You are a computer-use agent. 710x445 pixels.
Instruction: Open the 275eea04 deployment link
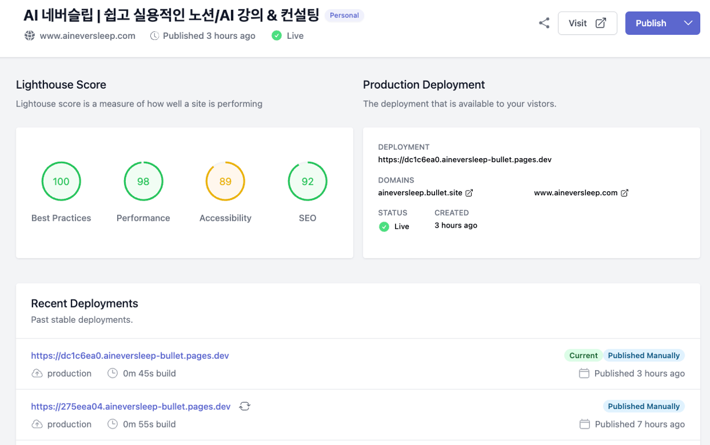pyautogui.click(x=131, y=406)
